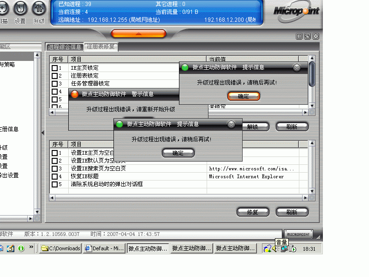
Task: Click the left sidebar's scroll-up arrow
Action: (37, 55)
